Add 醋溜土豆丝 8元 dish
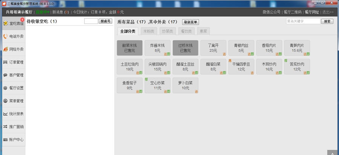This screenshot has height=155, width=339. (186, 67)
